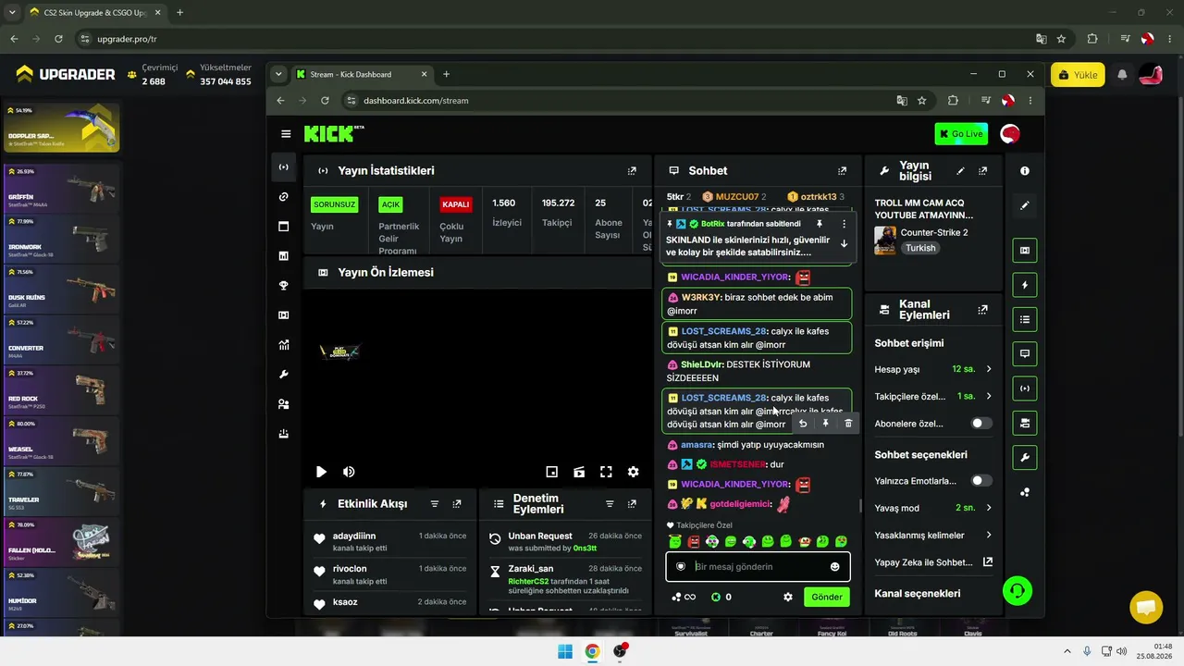Select the Doppler Sapphire skin thumbnail

[x=61, y=128]
